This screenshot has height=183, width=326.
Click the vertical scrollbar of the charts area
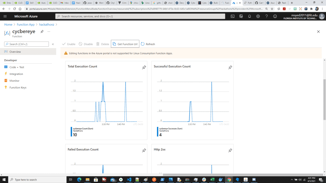(x=325, y=99)
